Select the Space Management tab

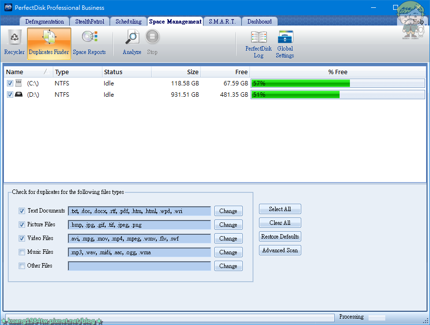click(175, 22)
